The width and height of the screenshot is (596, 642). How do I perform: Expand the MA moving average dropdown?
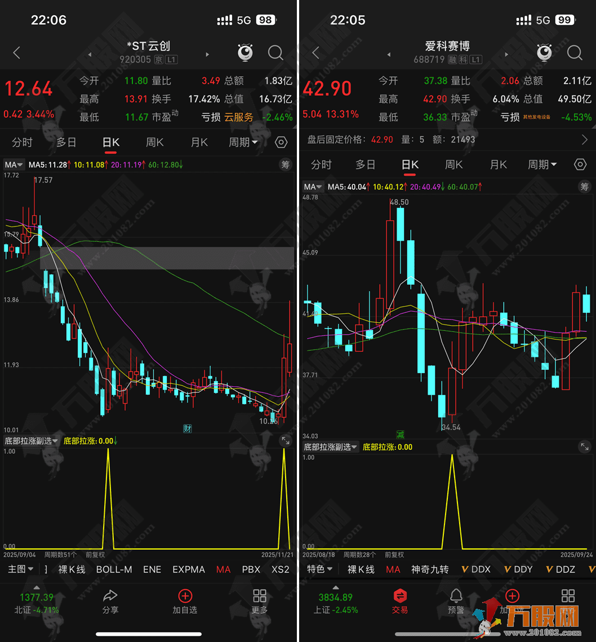[x=12, y=164]
